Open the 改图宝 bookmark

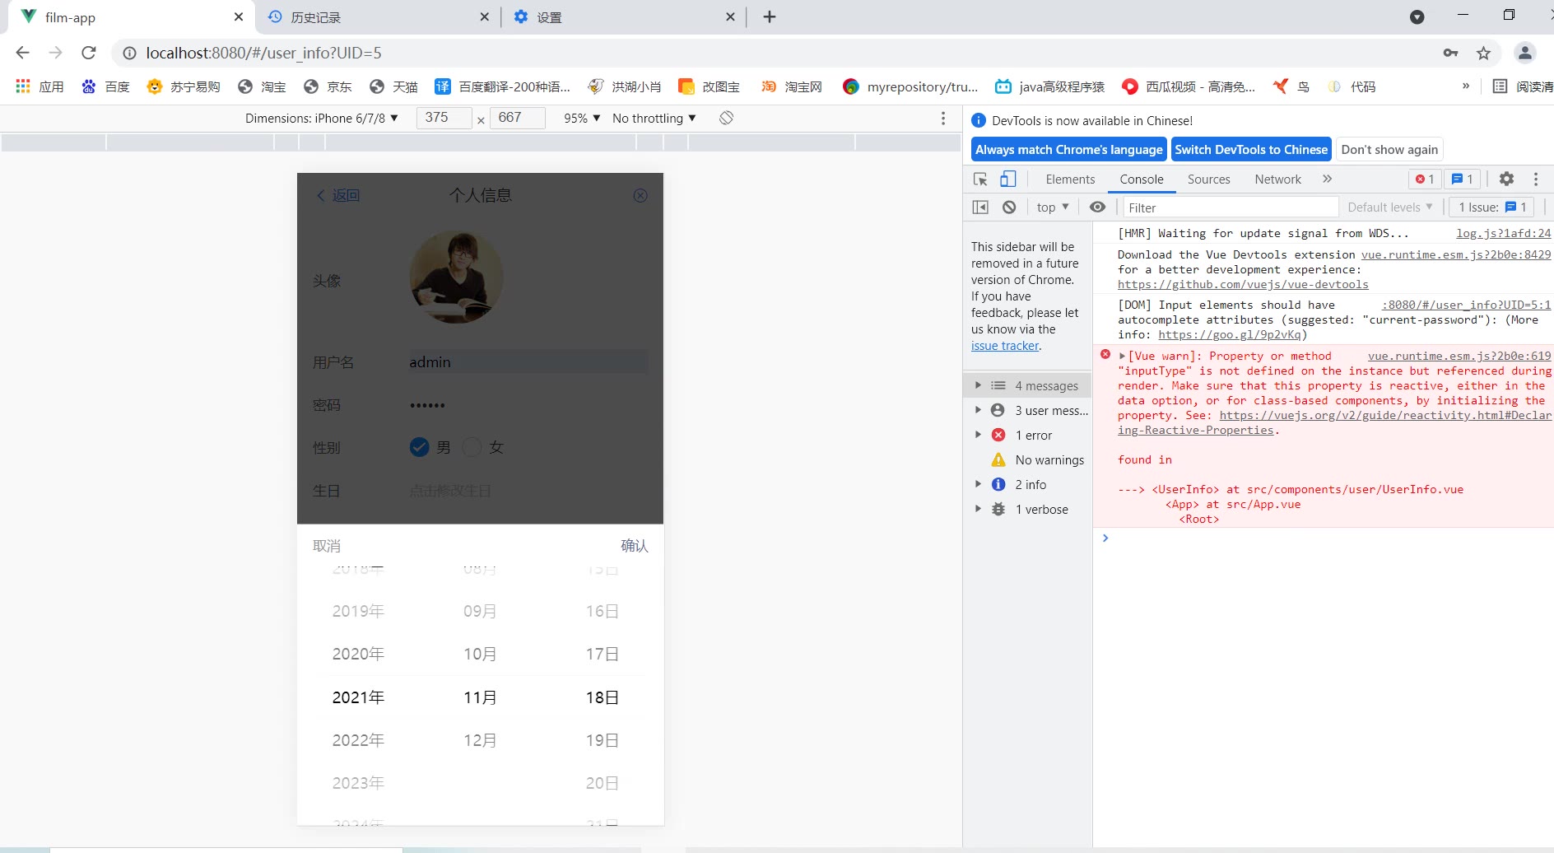(709, 86)
